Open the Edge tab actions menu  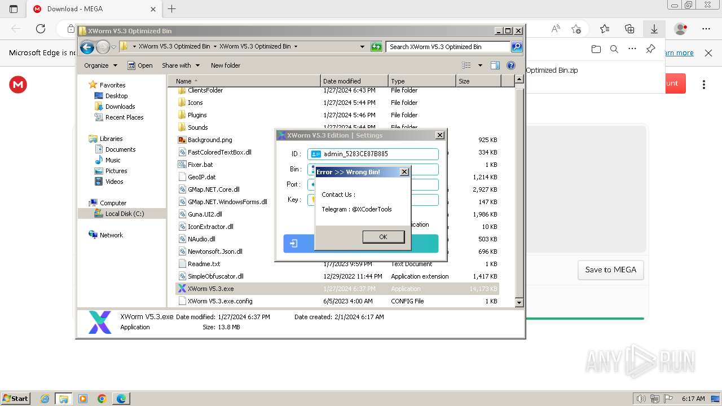(x=14, y=9)
